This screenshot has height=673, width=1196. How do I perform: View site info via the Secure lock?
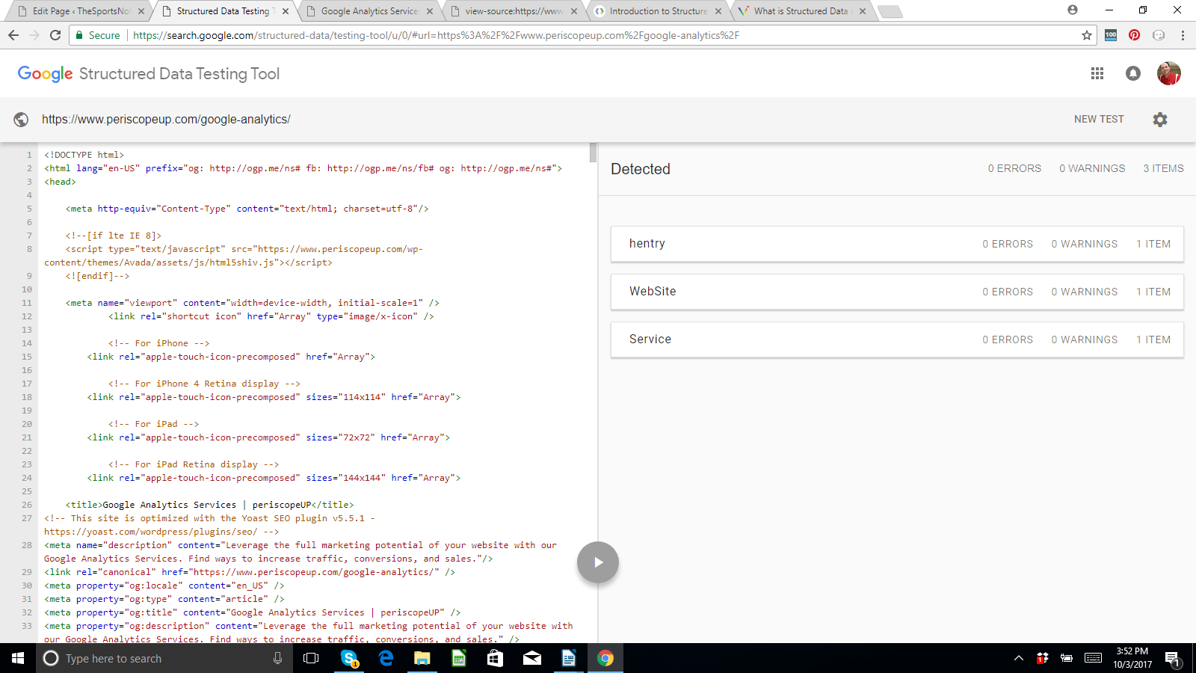(97, 35)
